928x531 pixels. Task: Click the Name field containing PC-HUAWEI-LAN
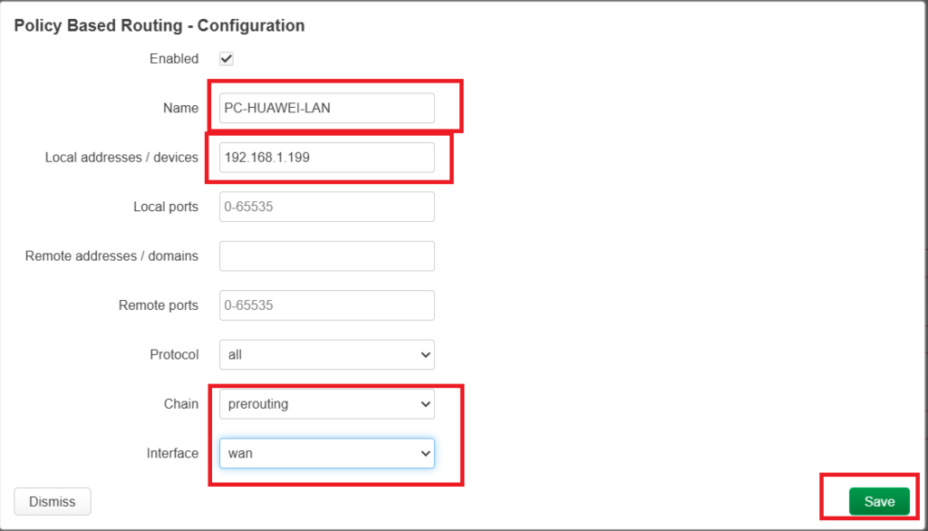[326, 108]
